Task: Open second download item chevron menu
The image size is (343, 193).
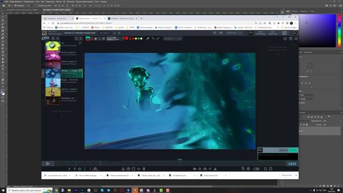Action: [101, 175]
